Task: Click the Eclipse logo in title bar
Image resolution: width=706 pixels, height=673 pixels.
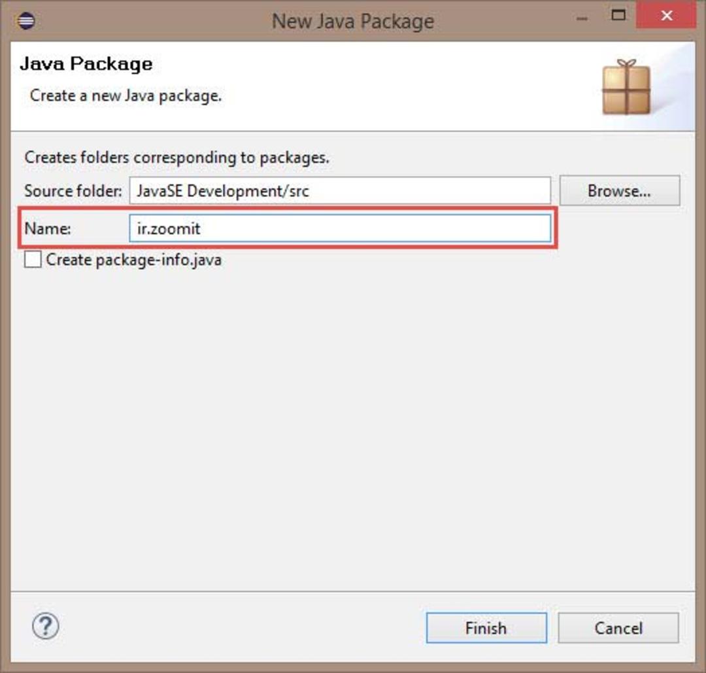Action: tap(25, 21)
